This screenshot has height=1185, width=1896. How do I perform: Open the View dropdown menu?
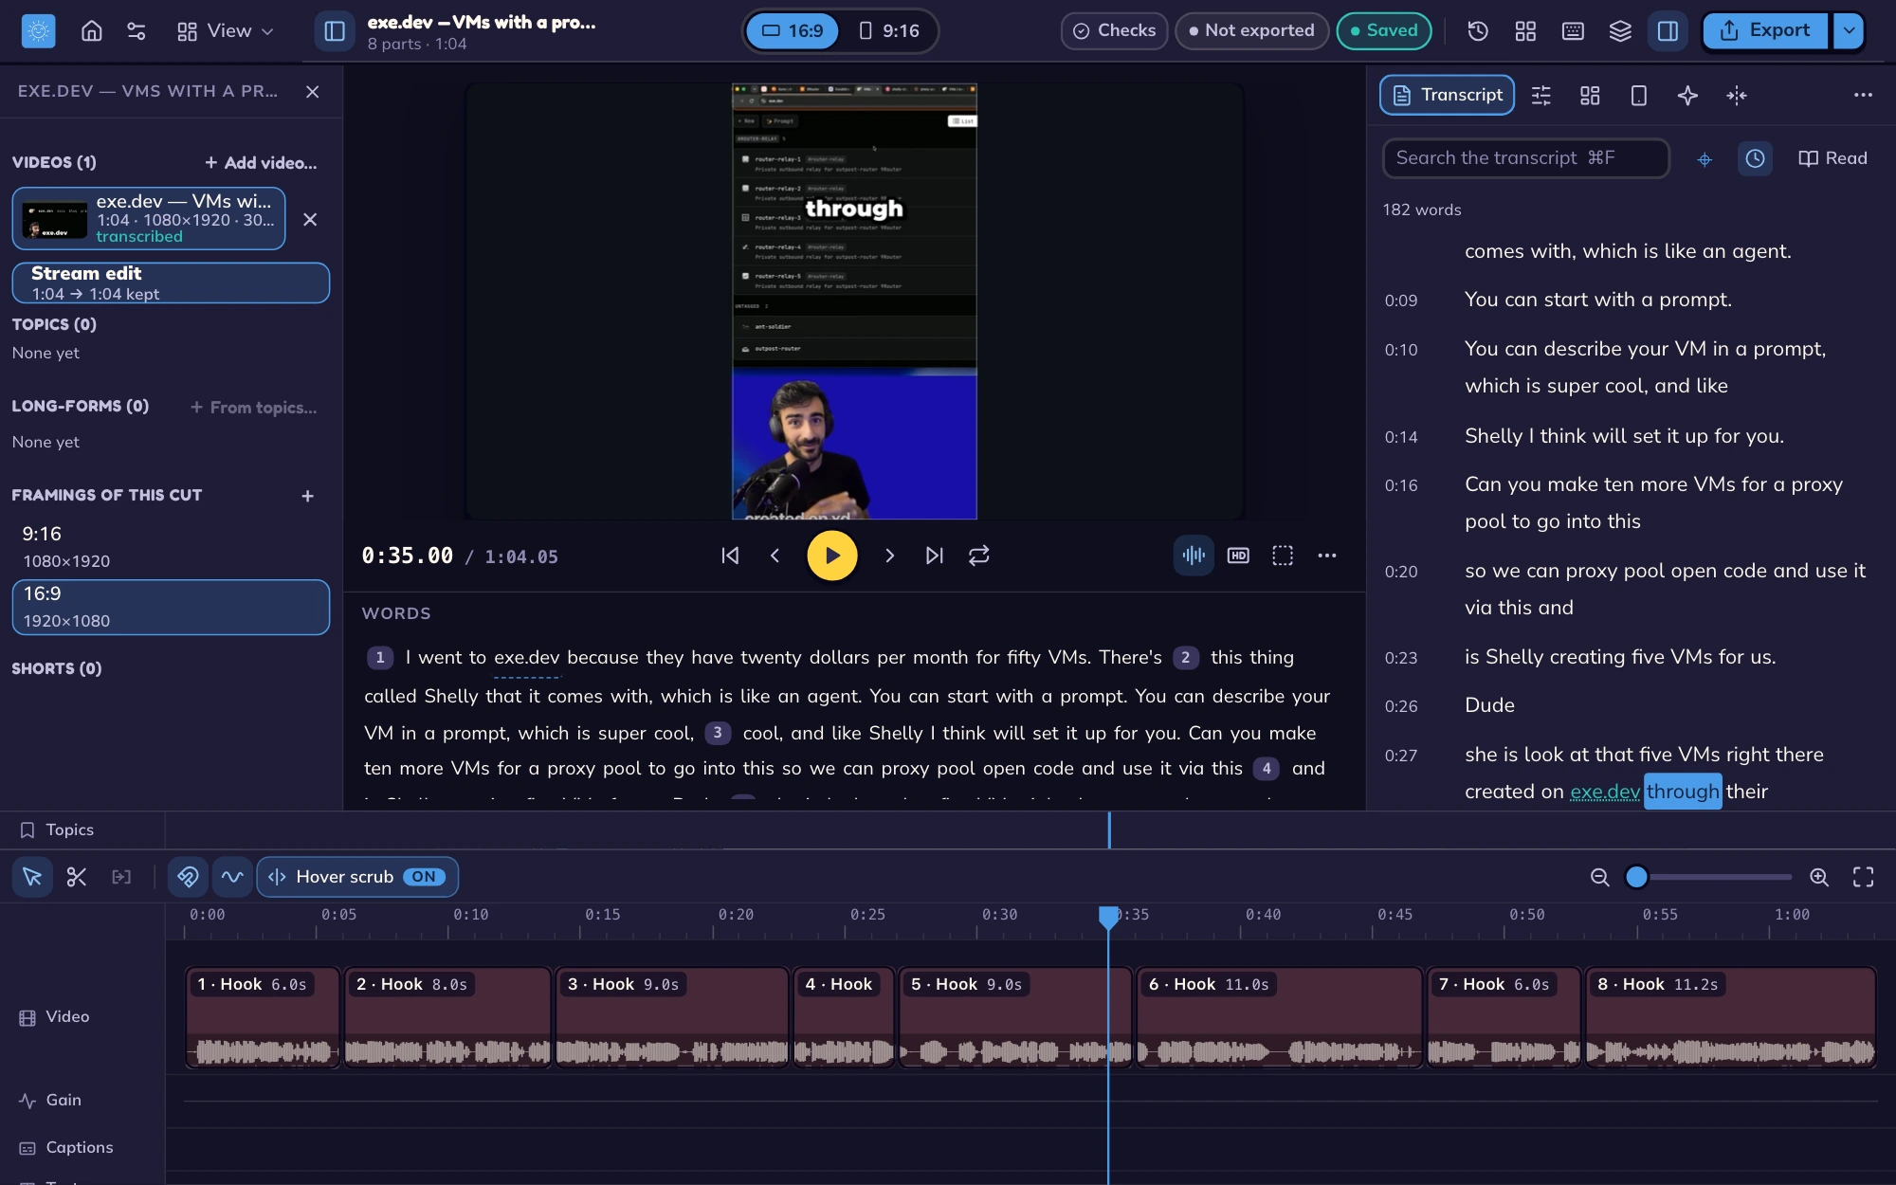(225, 30)
